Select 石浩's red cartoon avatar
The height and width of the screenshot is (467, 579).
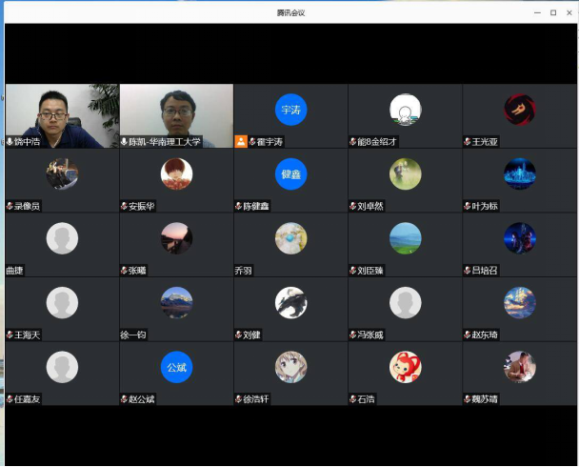click(405, 367)
